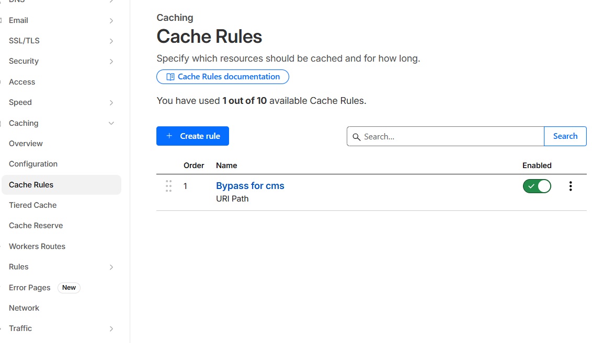The image size is (592, 343).
Task: Open Tiered Cache page
Action: (32, 205)
